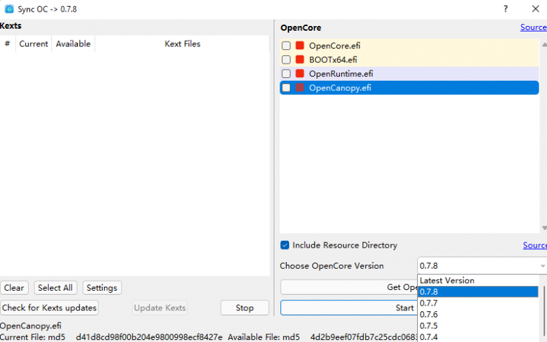547x342 pixels.
Task: Click the Start button
Action: 349,308
